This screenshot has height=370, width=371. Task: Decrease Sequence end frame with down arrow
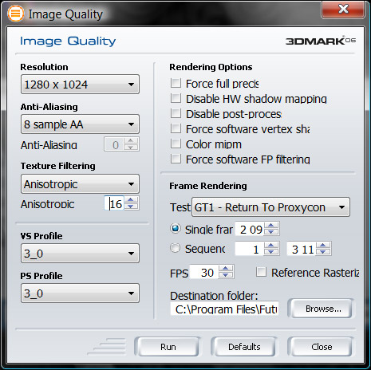323,252
